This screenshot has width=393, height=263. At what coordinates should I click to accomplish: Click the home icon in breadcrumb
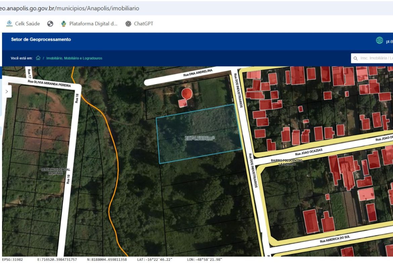point(38,58)
